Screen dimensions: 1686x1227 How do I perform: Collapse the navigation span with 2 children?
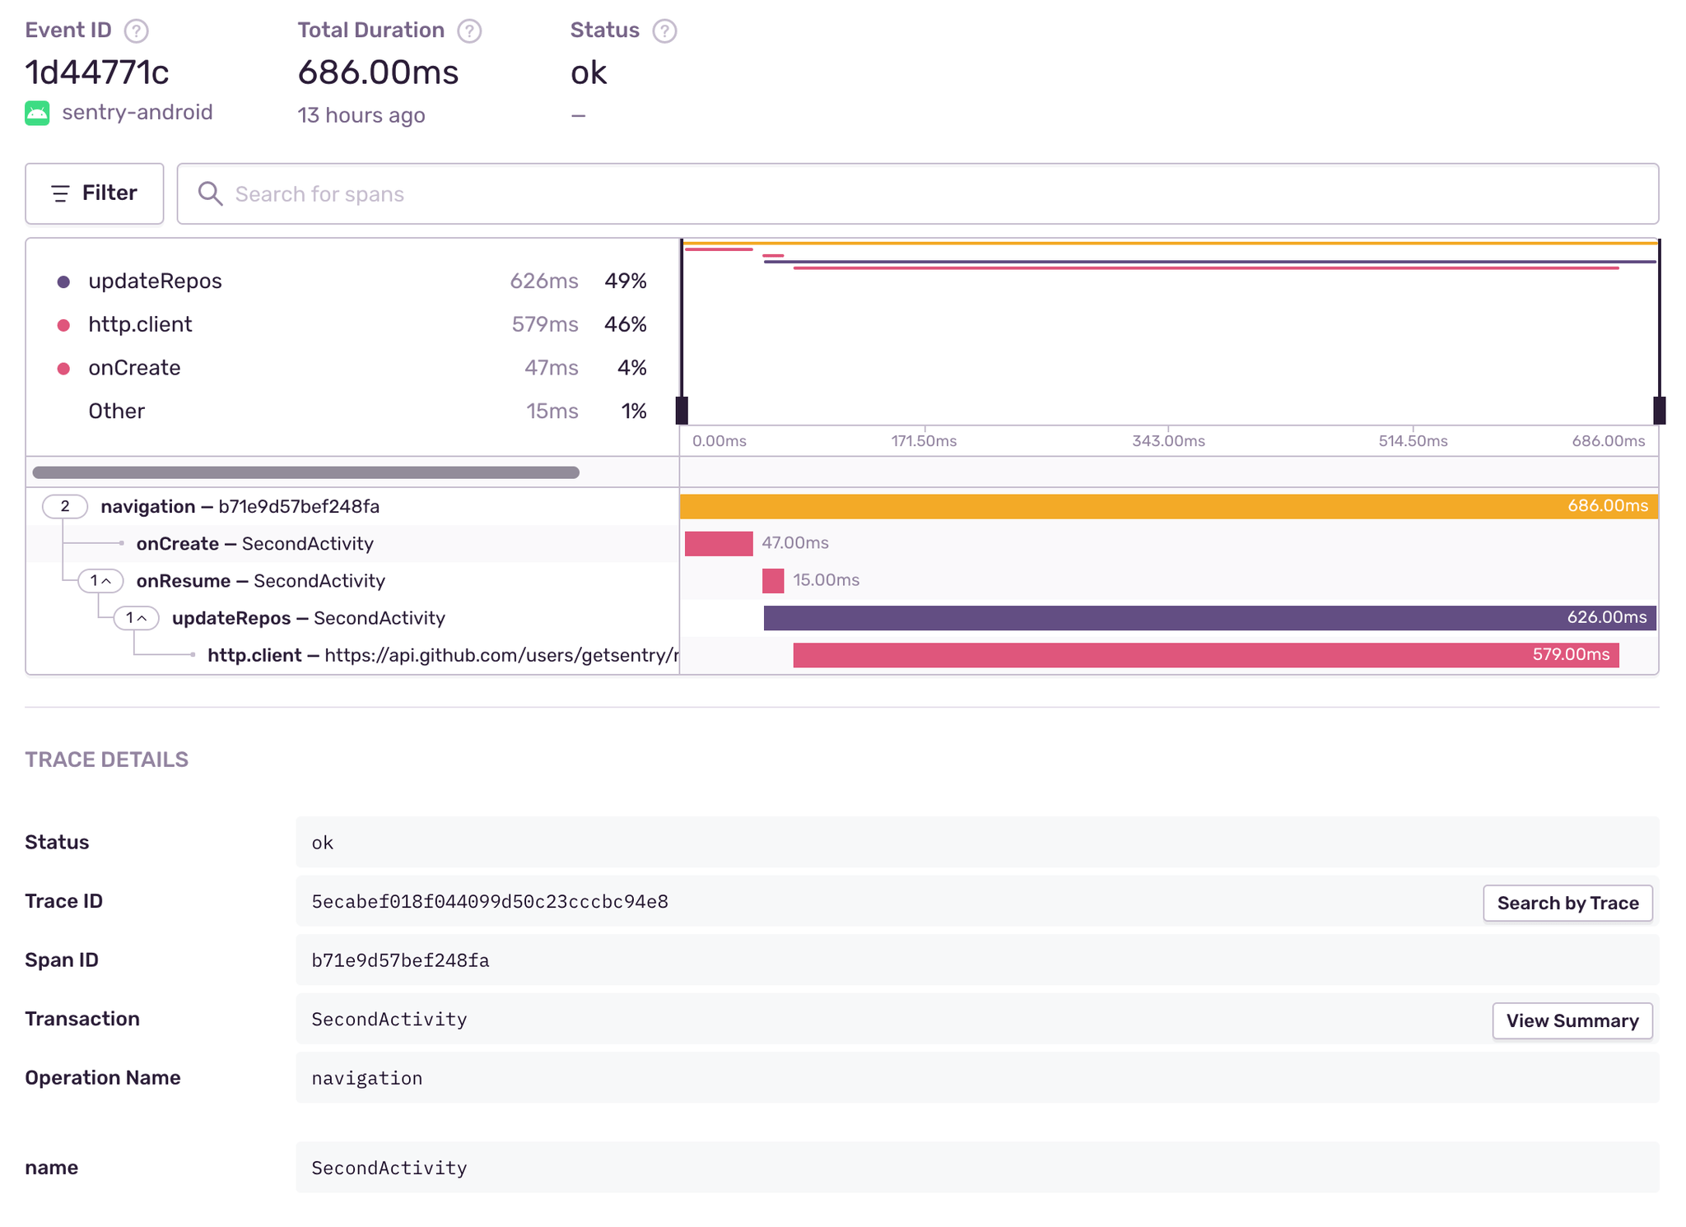click(65, 506)
